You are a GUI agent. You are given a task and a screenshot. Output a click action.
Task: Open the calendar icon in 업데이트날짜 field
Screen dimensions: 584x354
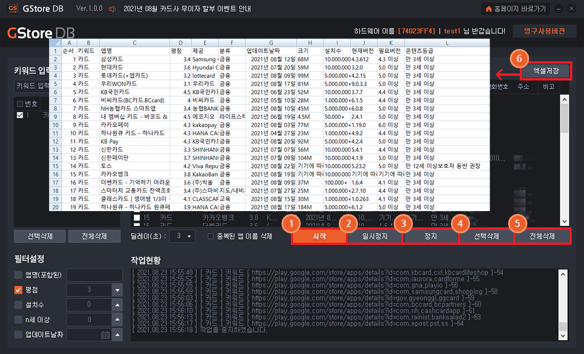[105, 335]
